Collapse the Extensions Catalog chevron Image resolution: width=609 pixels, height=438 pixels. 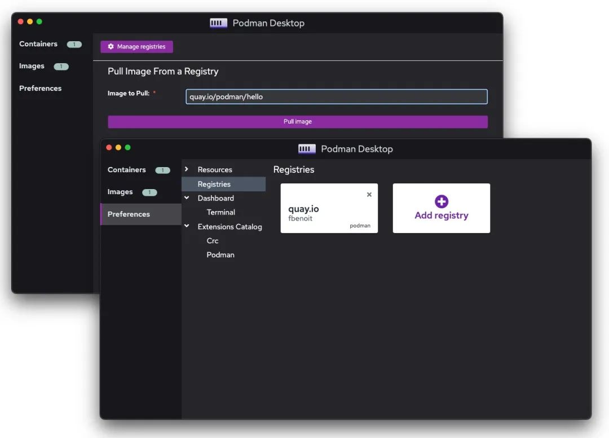click(x=187, y=226)
